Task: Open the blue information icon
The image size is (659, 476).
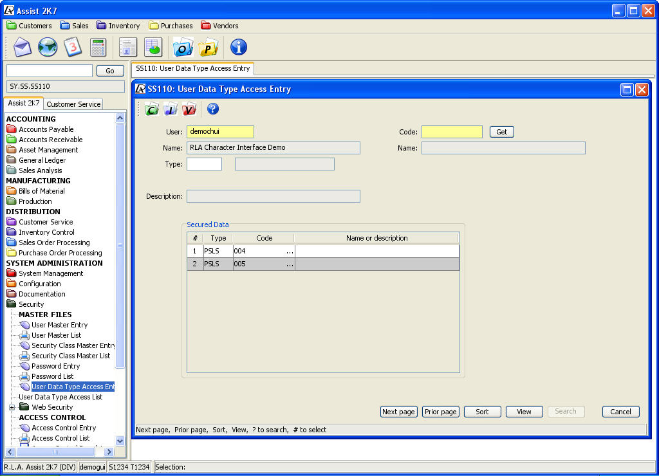Action: [x=238, y=47]
